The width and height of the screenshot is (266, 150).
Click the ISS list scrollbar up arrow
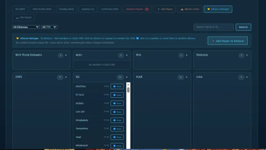pos(128,85)
